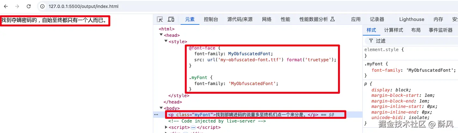Toggle the device toolbar icon
458x133 pixels.
point(171,19)
